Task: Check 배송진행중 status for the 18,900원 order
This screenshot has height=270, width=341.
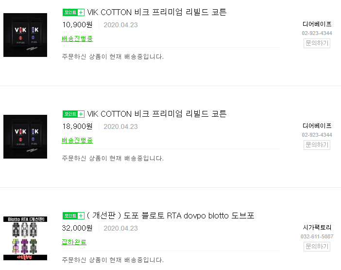Action: (77, 140)
